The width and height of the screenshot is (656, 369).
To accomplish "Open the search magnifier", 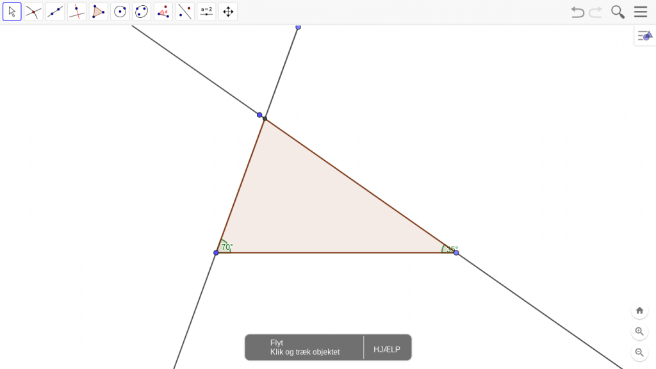I will click(618, 12).
